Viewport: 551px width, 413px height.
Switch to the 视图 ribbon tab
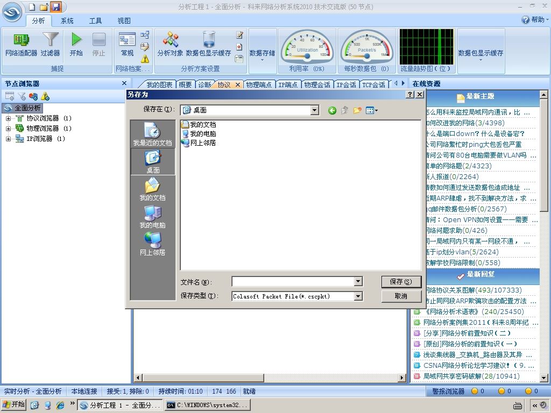coord(124,21)
